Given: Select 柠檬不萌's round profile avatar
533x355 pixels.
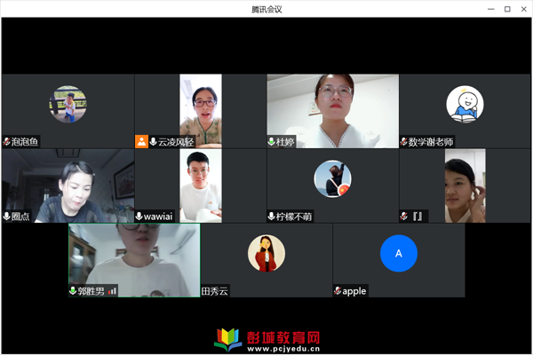Looking at the screenshot, I should coord(333,178).
